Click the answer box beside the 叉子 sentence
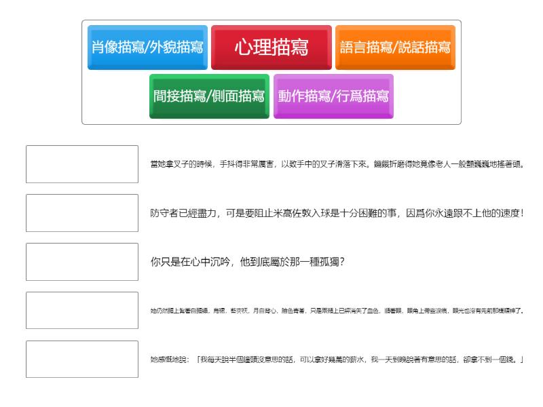Image resolution: width=543 pixels, height=407 pixels. pyautogui.click(x=82, y=164)
